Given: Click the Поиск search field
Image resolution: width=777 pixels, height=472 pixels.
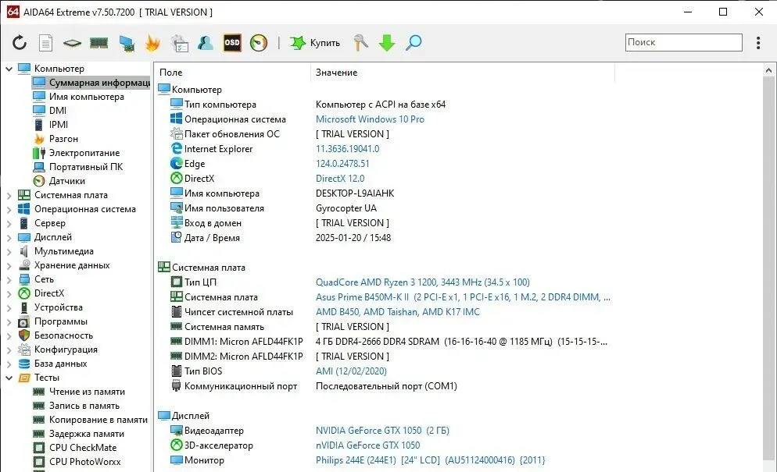Looking at the screenshot, I should click(682, 42).
